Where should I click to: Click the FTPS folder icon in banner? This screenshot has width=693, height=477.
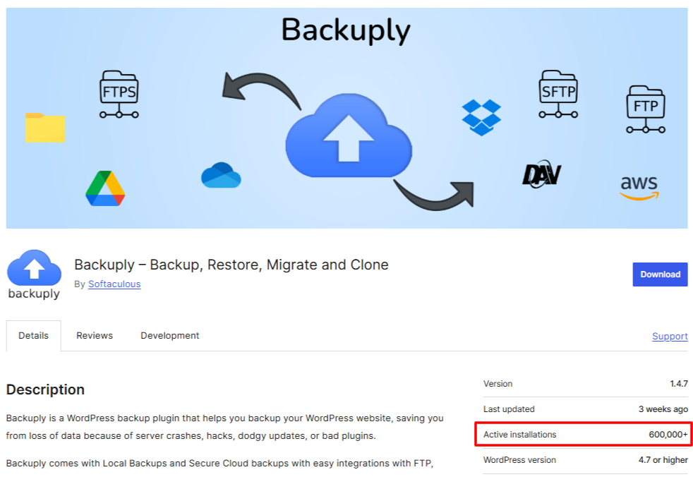[119, 94]
